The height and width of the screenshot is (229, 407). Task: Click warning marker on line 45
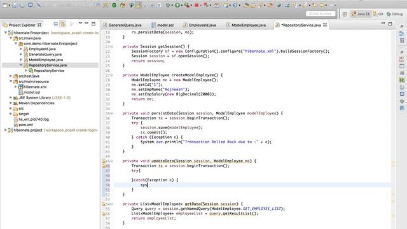(103, 161)
